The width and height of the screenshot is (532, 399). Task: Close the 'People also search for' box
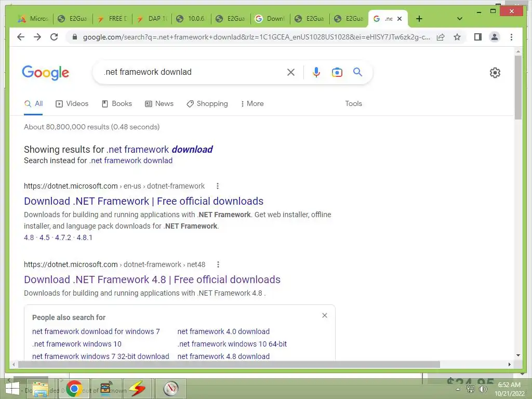point(325,315)
